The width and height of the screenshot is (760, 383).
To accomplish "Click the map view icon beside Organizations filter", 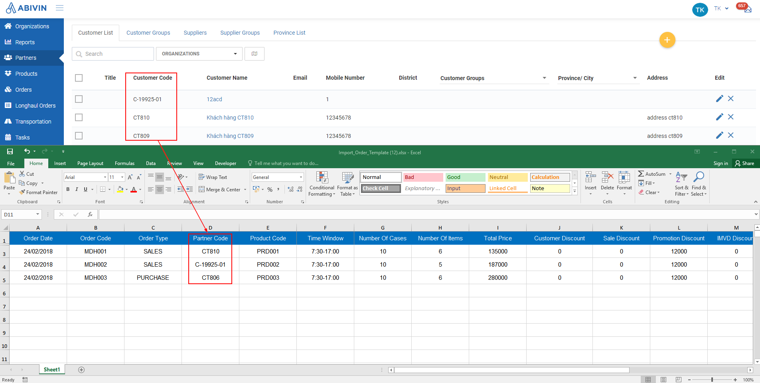I will (255, 54).
